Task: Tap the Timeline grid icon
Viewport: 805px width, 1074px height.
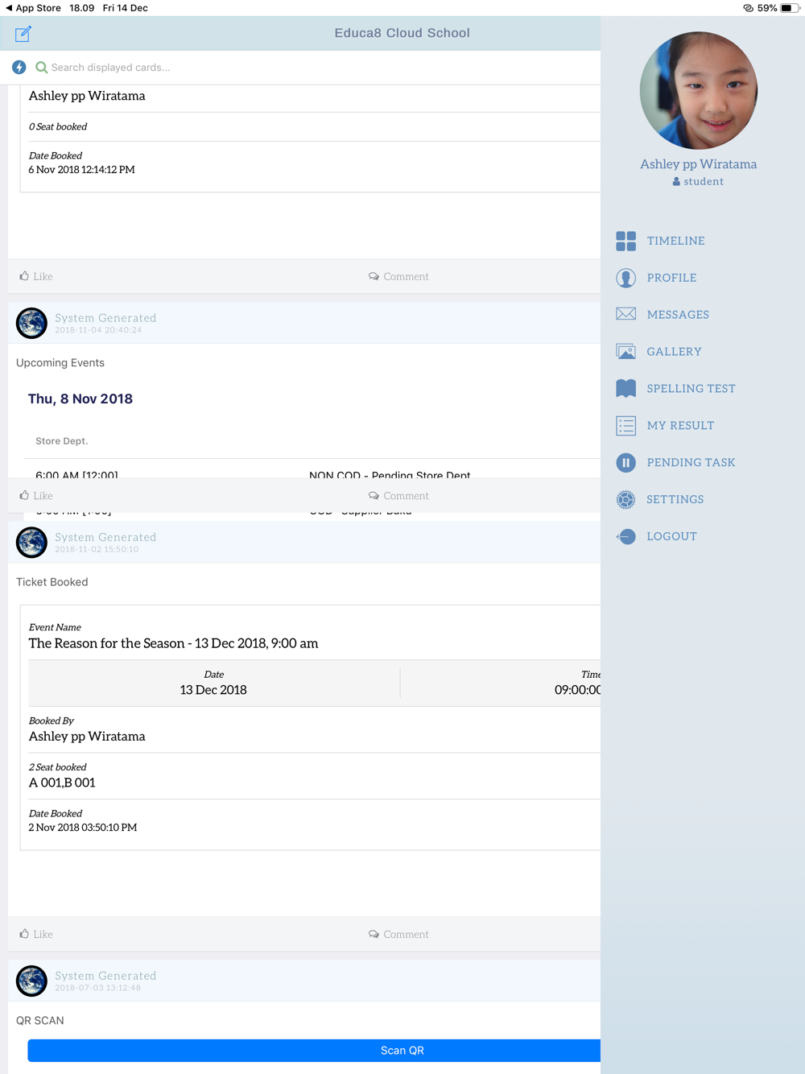Action: coord(625,241)
